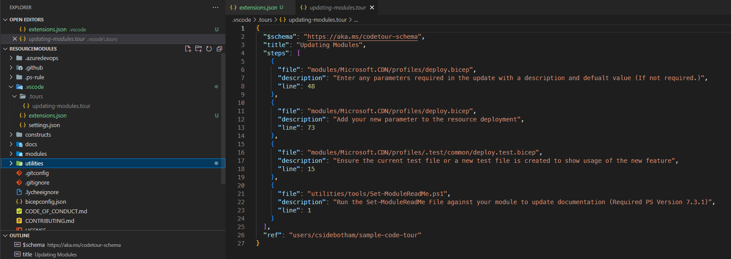Click the CONTRIBUTING.md file icon
The image size is (731, 259).
tap(19, 221)
